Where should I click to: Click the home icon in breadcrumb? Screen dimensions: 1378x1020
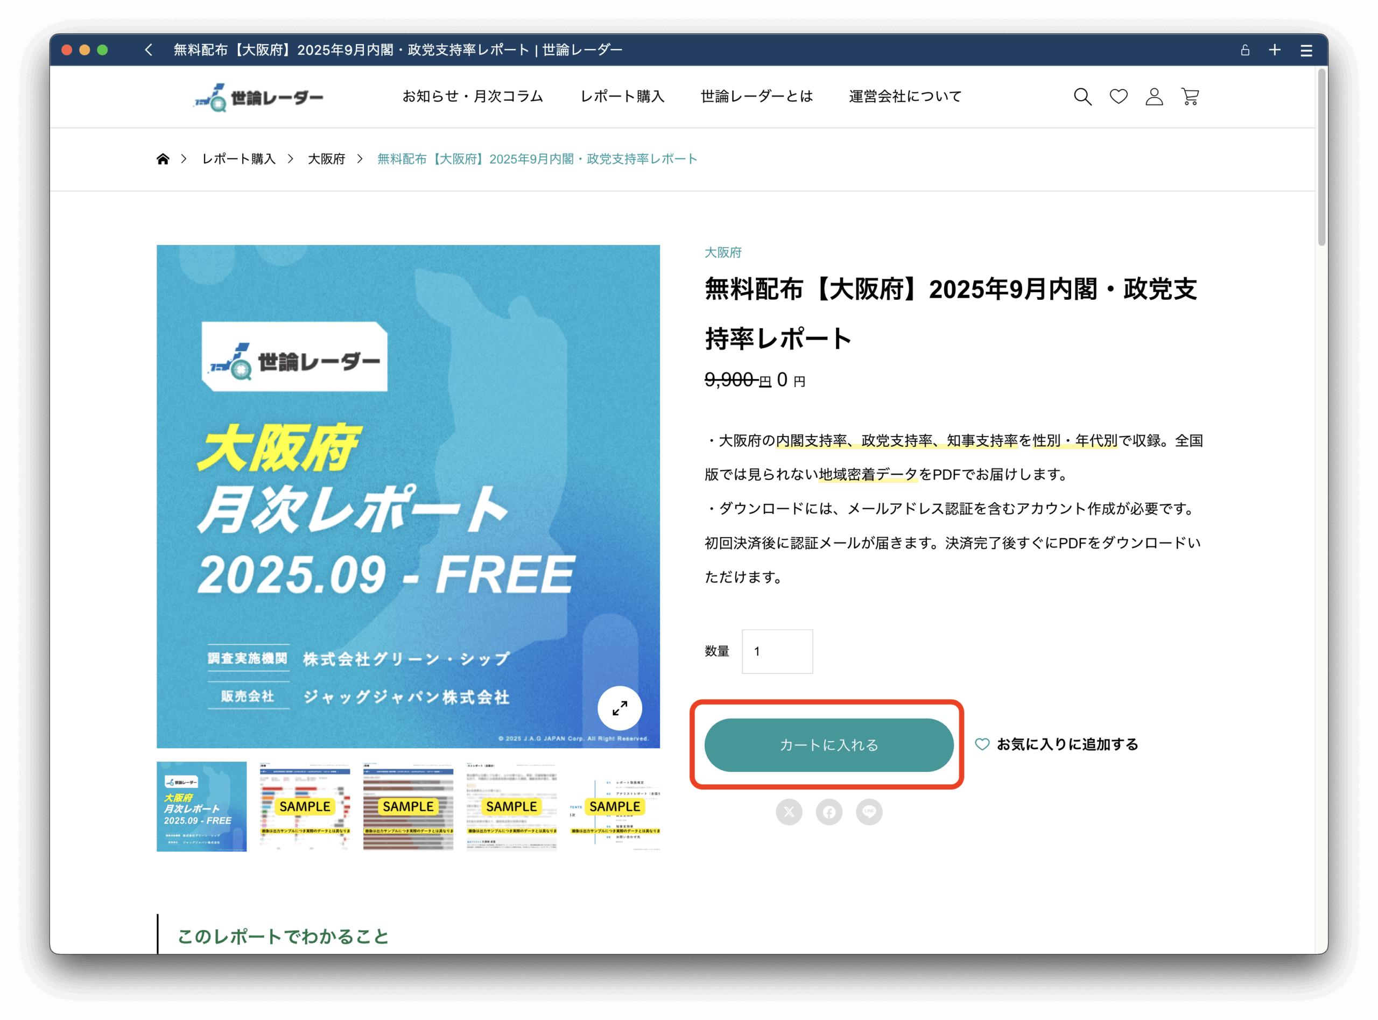(163, 159)
